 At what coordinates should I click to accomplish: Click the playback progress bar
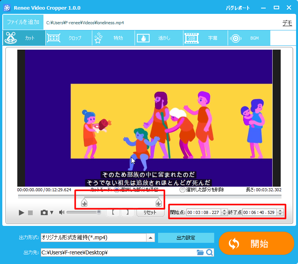tap(150, 196)
